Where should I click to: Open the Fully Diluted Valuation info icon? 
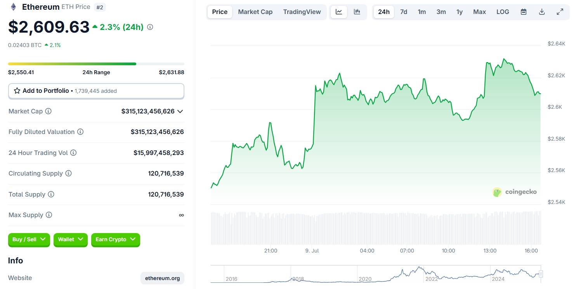(x=80, y=132)
